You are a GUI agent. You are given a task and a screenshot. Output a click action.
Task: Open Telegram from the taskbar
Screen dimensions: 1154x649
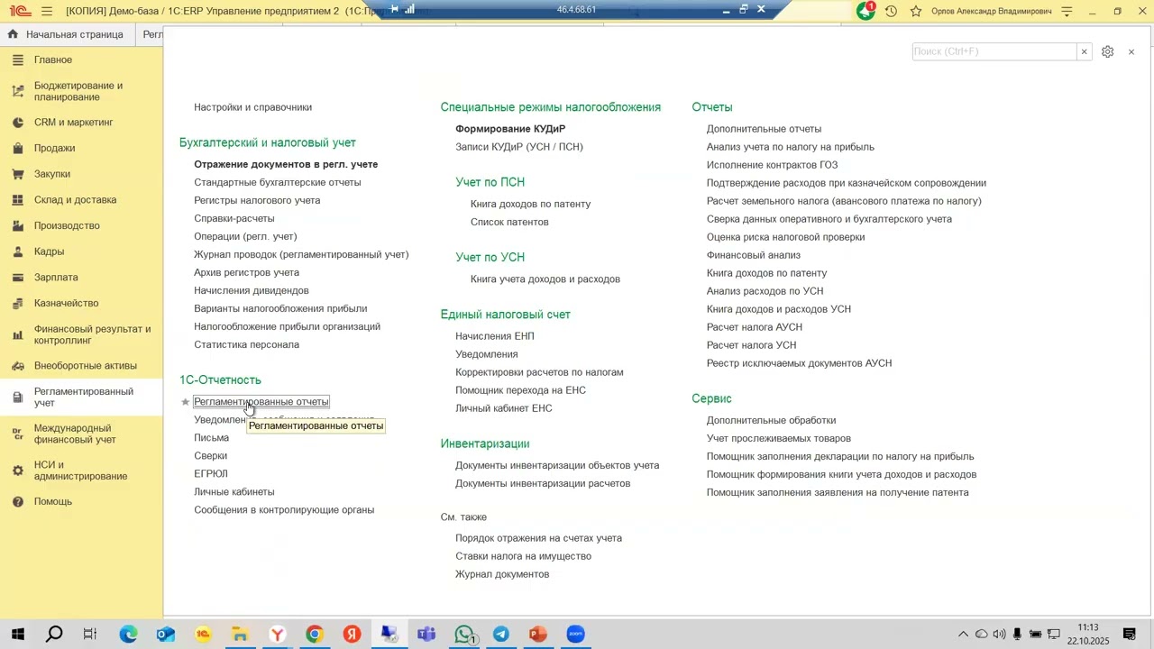[500, 635]
